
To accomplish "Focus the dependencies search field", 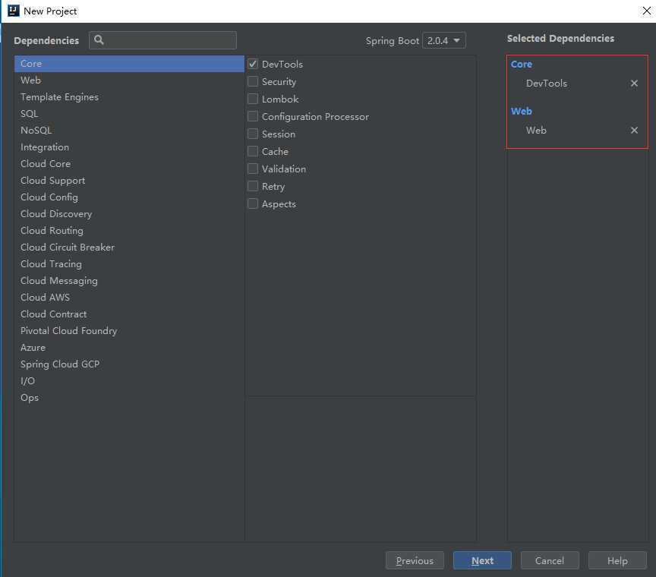I will click(162, 40).
